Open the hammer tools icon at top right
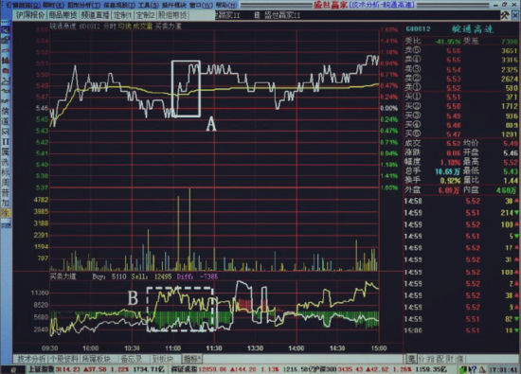 [505, 15]
